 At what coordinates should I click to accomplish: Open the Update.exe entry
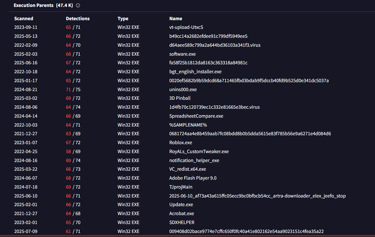coord(181,205)
